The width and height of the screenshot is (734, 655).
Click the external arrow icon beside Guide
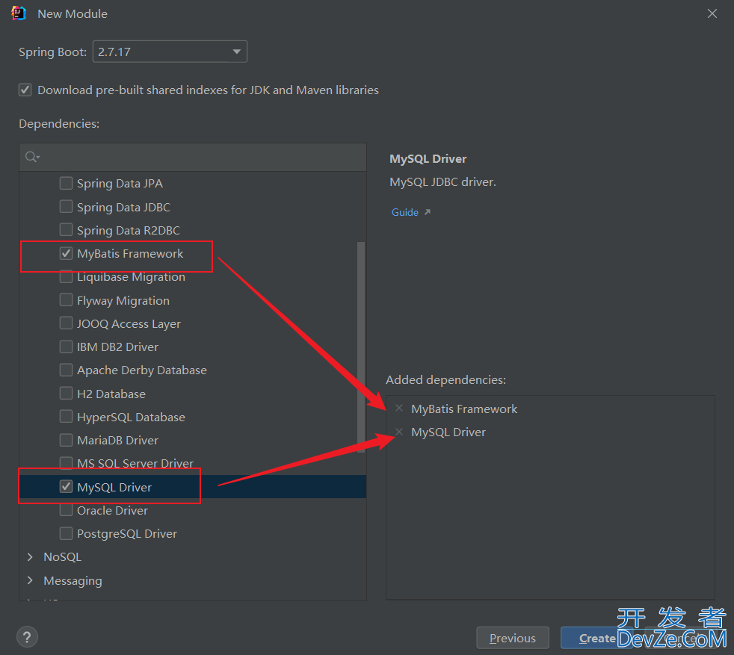[427, 212]
